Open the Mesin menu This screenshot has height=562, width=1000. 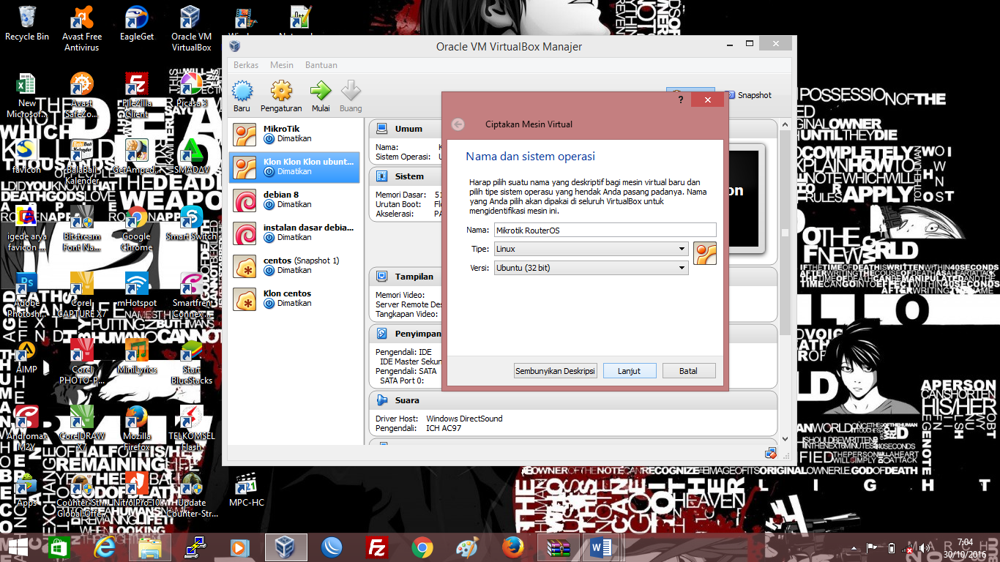tap(282, 65)
